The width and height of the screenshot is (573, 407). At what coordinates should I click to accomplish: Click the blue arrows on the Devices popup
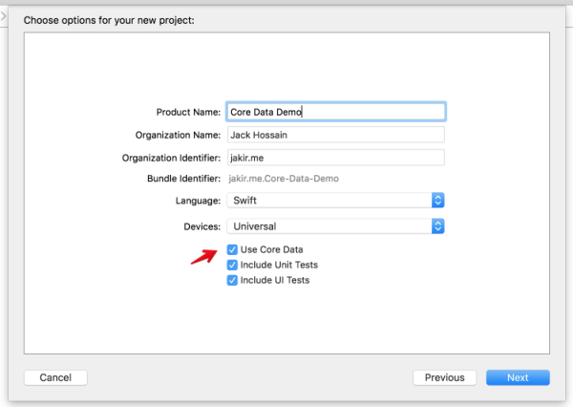[438, 226]
